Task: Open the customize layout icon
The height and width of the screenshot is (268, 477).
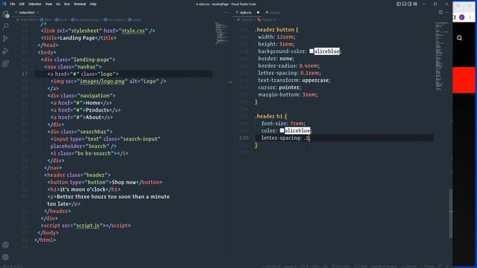Action: [x=415, y=4]
